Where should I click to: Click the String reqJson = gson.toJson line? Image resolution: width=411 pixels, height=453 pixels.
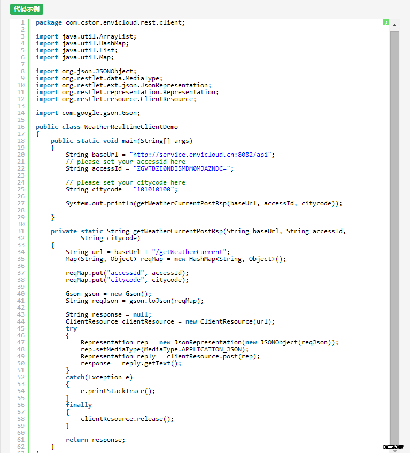coord(135,300)
